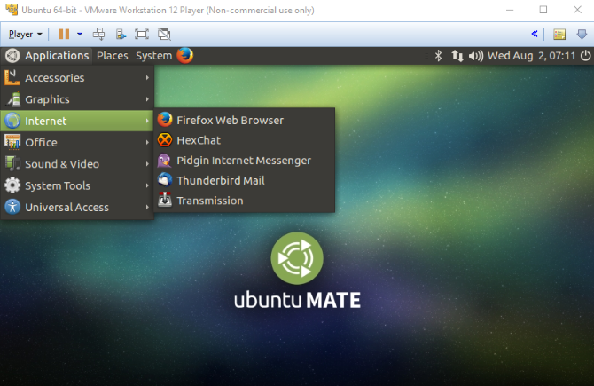Click the Pidgin Internet Messenger icon
594x386 pixels.
click(165, 161)
